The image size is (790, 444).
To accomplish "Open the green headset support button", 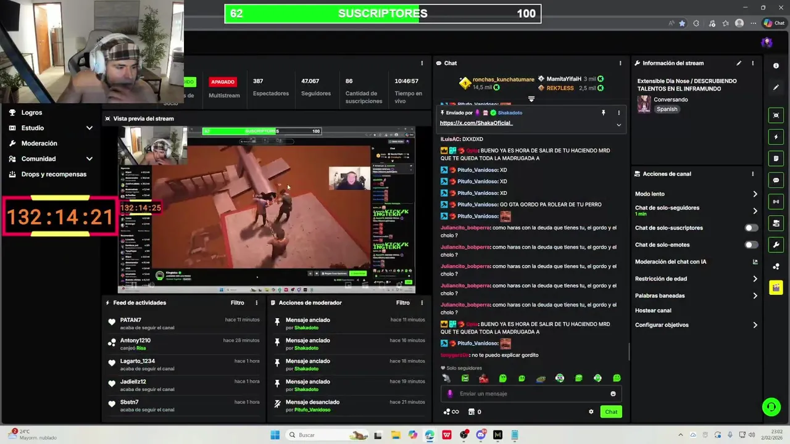I will coord(771,407).
